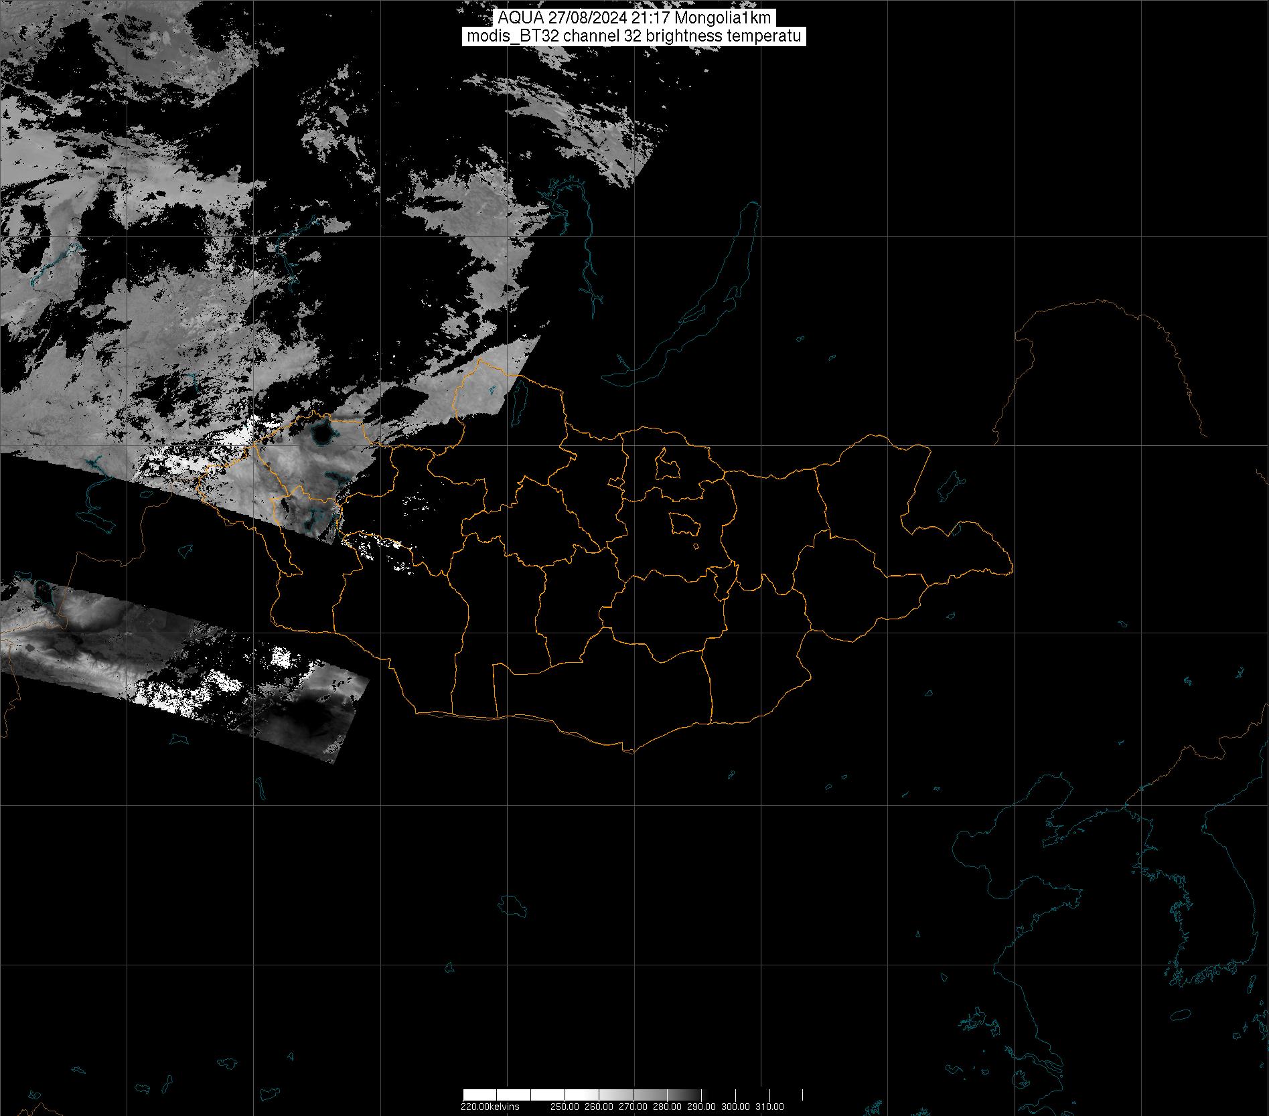The height and width of the screenshot is (1116, 1269).
Task: Click the "280.00" colorbar label
Action: 667,1107
